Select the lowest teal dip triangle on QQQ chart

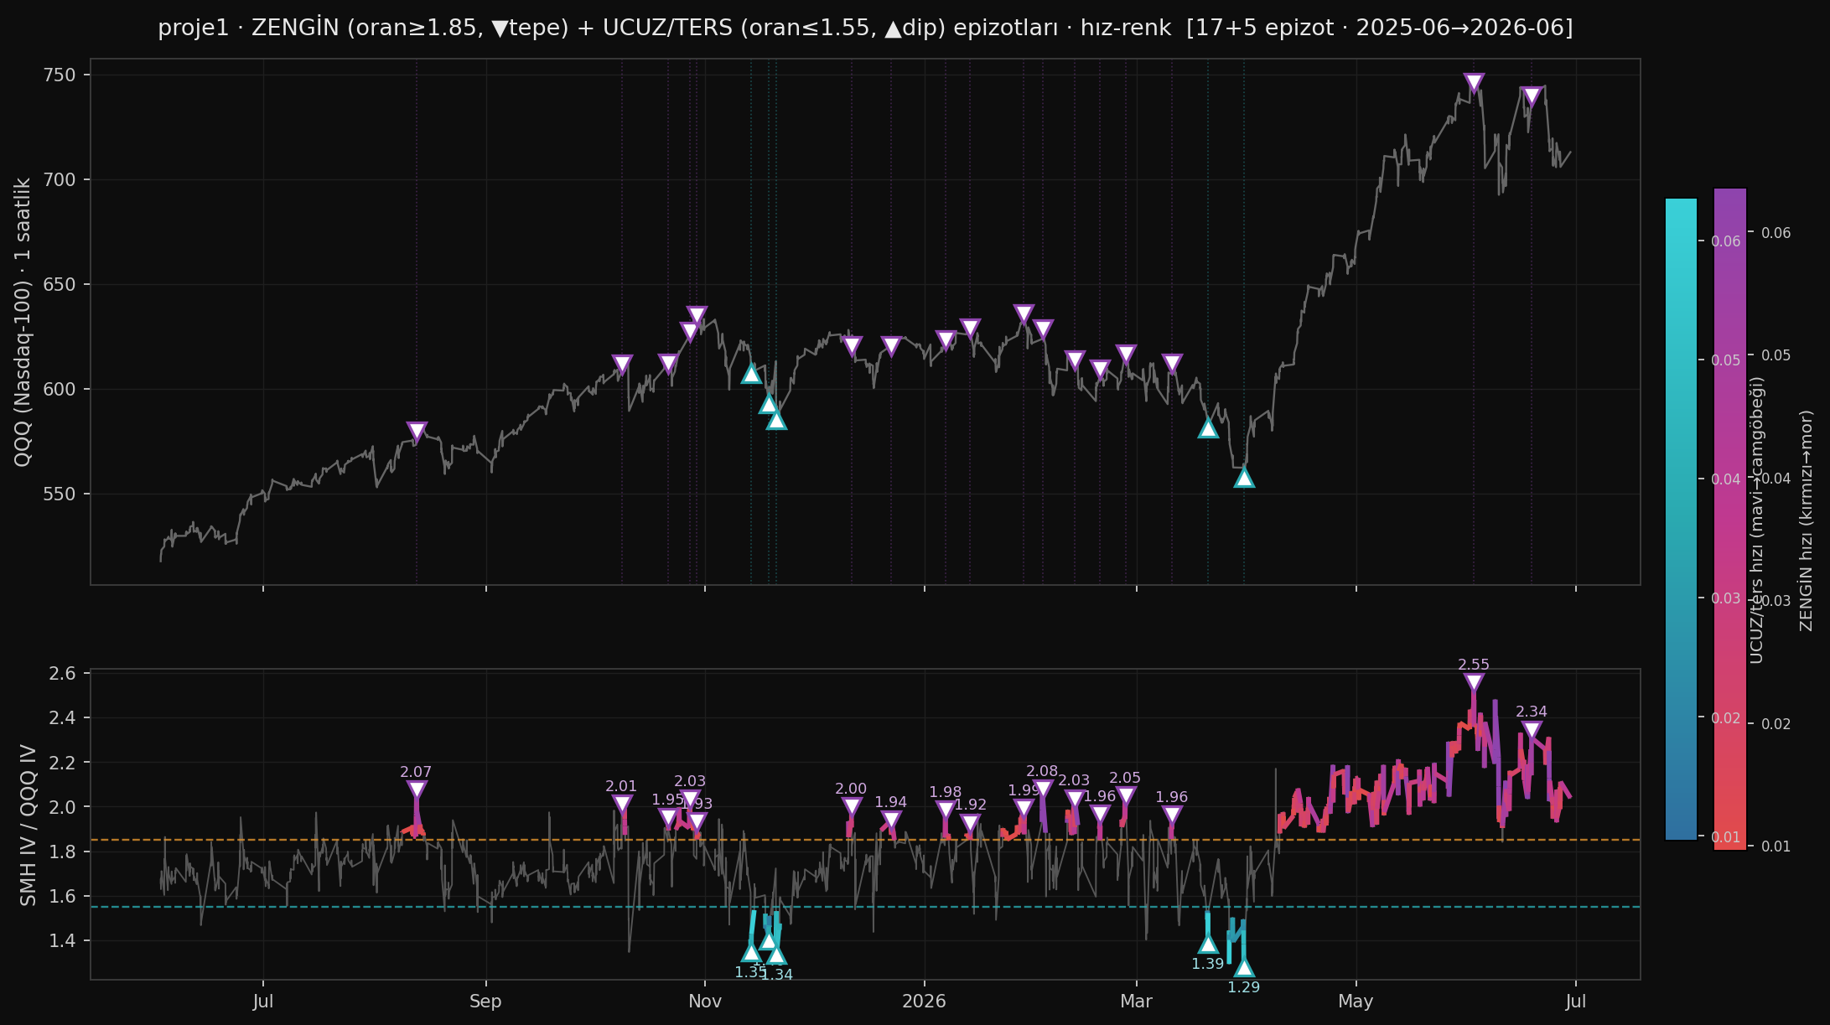pyautogui.click(x=1244, y=478)
